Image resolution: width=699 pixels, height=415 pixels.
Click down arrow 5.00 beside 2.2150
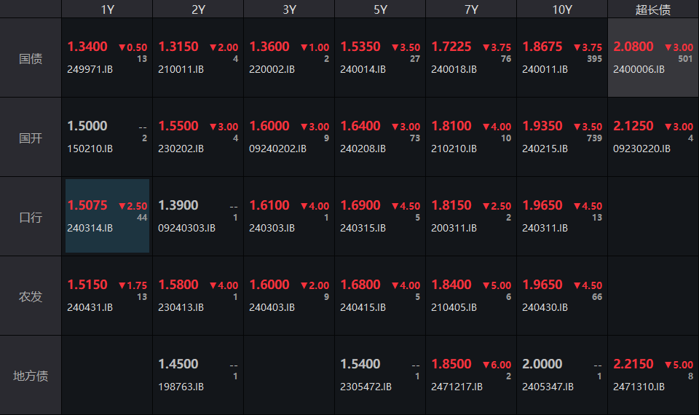[x=679, y=365]
